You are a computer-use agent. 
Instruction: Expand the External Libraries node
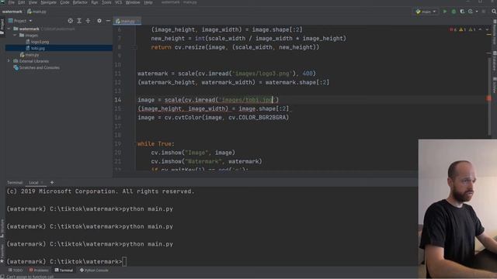click(9, 60)
